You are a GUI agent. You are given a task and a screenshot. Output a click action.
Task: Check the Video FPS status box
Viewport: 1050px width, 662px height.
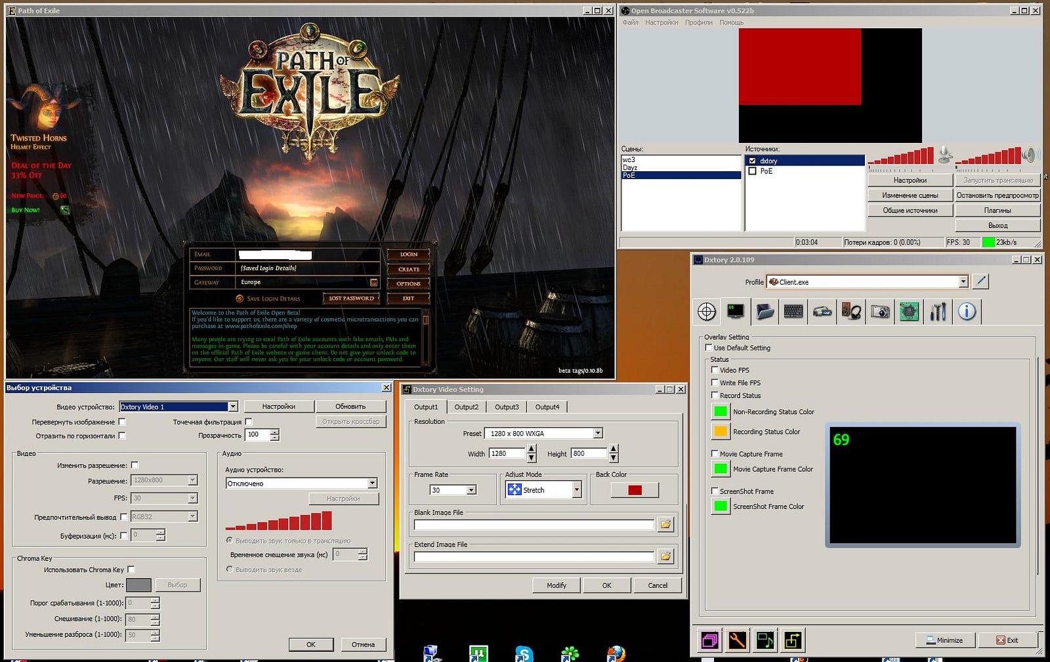(x=715, y=370)
